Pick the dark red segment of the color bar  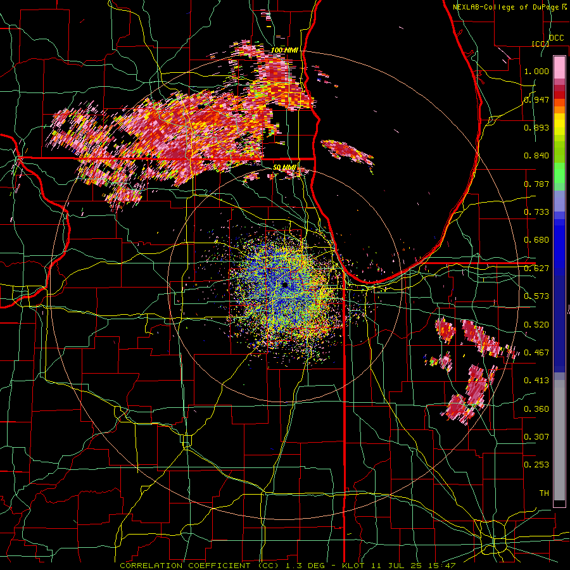click(559, 95)
